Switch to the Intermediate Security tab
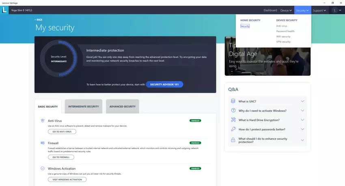Screen dimensions: 345x186 coord(84,107)
